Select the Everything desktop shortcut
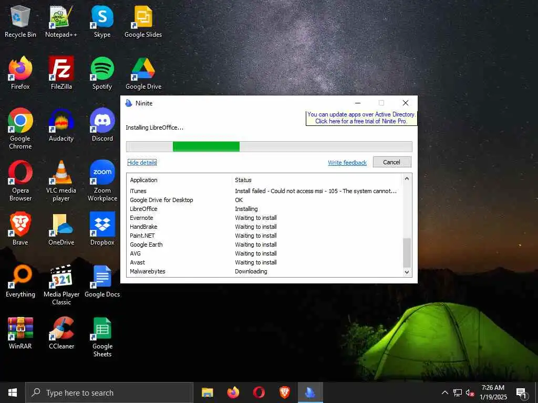Image resolution: width=538 pixels, height=403 pixels. pos(20,281)
